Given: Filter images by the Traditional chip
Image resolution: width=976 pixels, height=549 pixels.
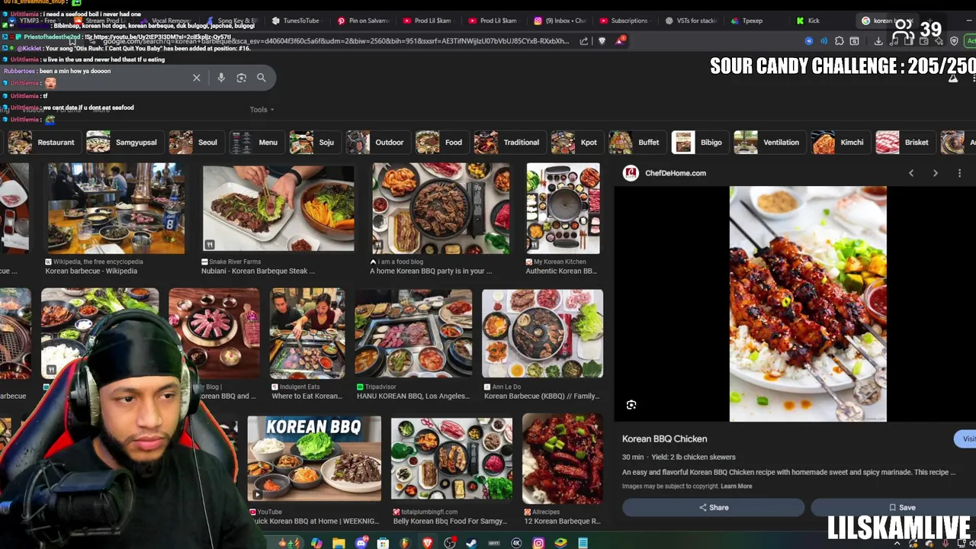Looking at the screenshot, I should tap(507, 143).
